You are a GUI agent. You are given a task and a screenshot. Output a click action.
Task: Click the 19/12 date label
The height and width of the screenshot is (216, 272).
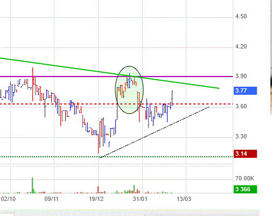point(96,199)
